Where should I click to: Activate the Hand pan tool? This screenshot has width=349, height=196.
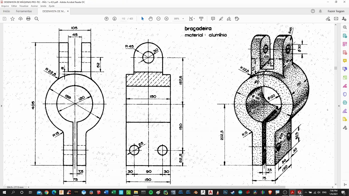click(x=151, y=19)
